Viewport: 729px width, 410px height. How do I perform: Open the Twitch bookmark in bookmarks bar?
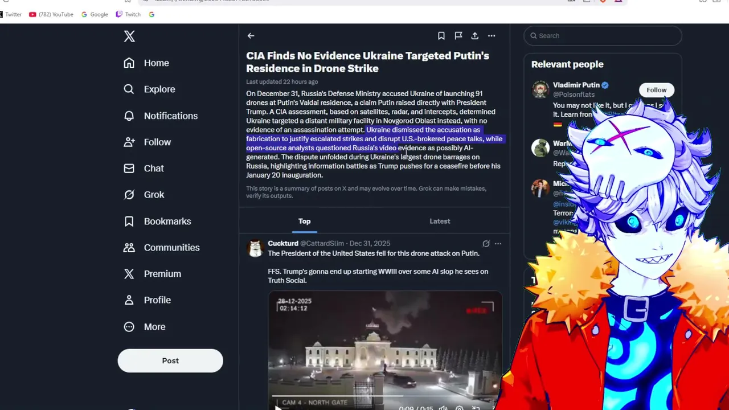coord(128,14)
